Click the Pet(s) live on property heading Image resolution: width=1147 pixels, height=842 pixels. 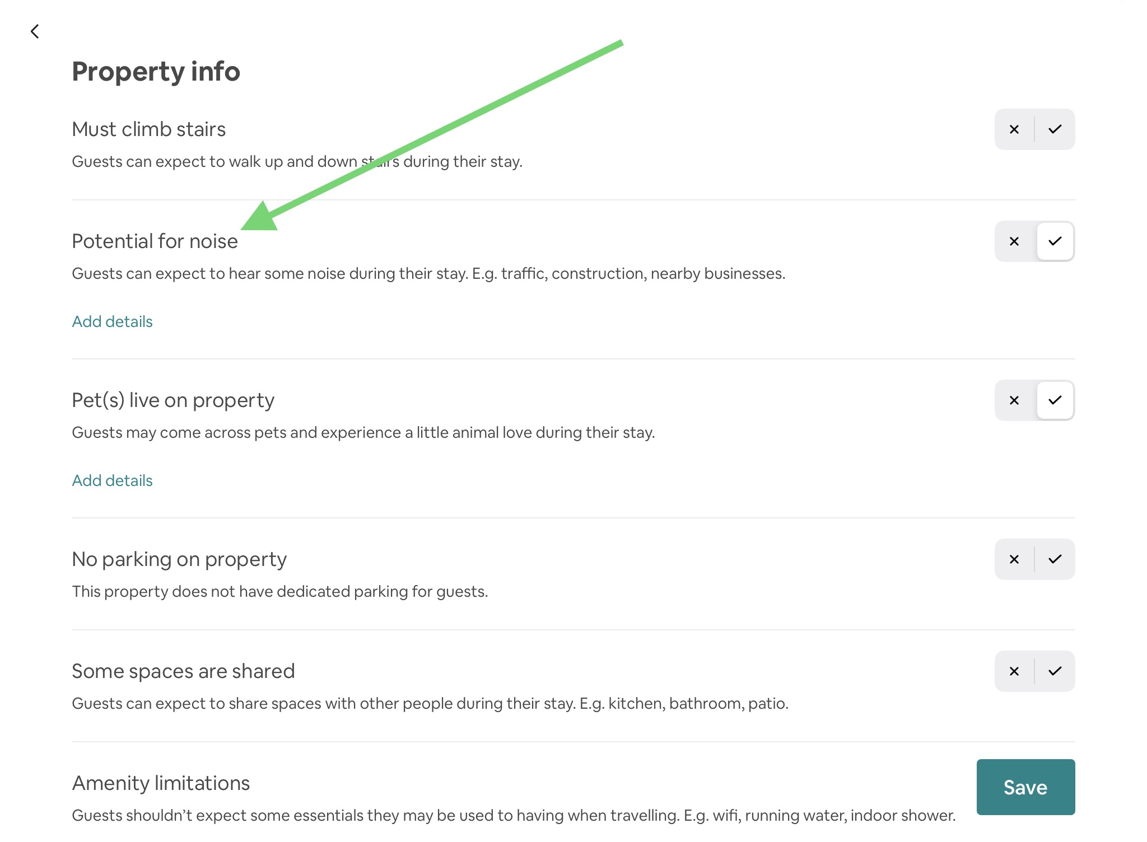(173, 400)
